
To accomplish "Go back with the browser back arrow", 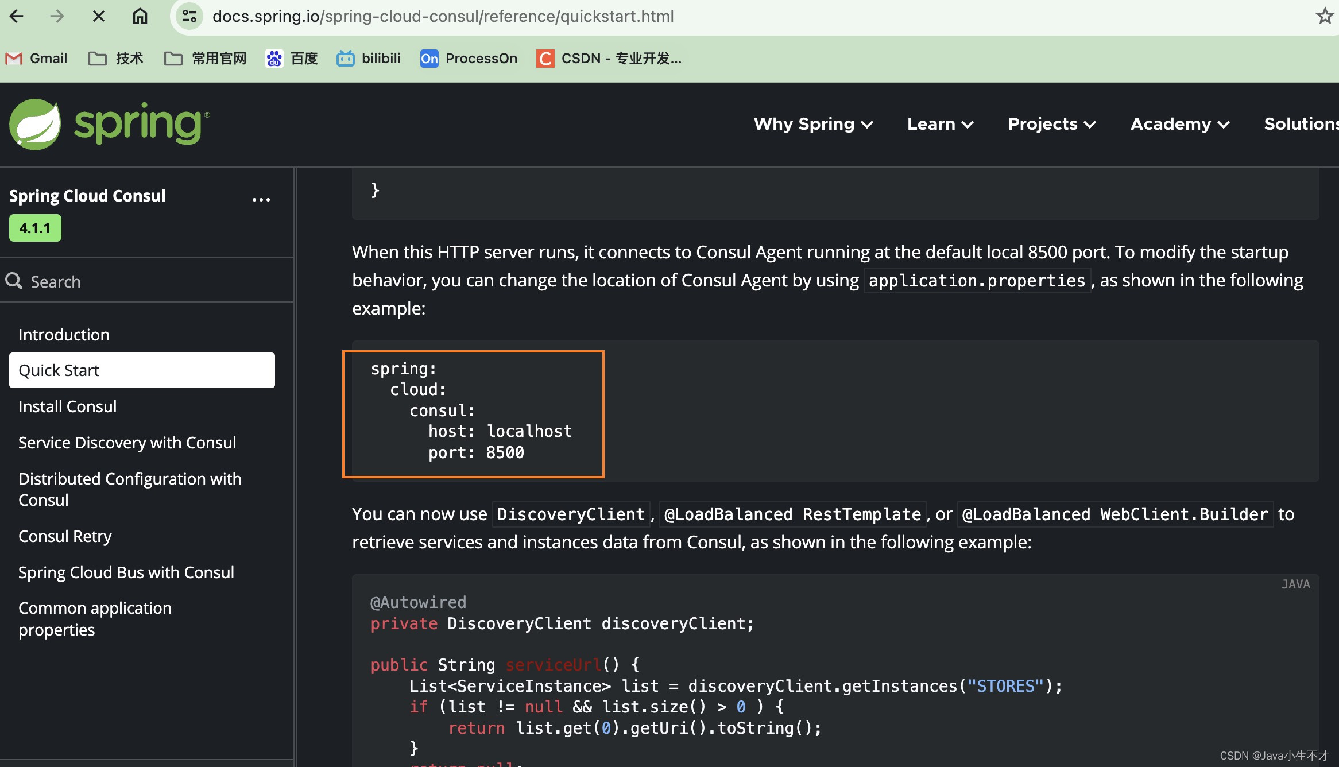I will click(x=17, y=16).
